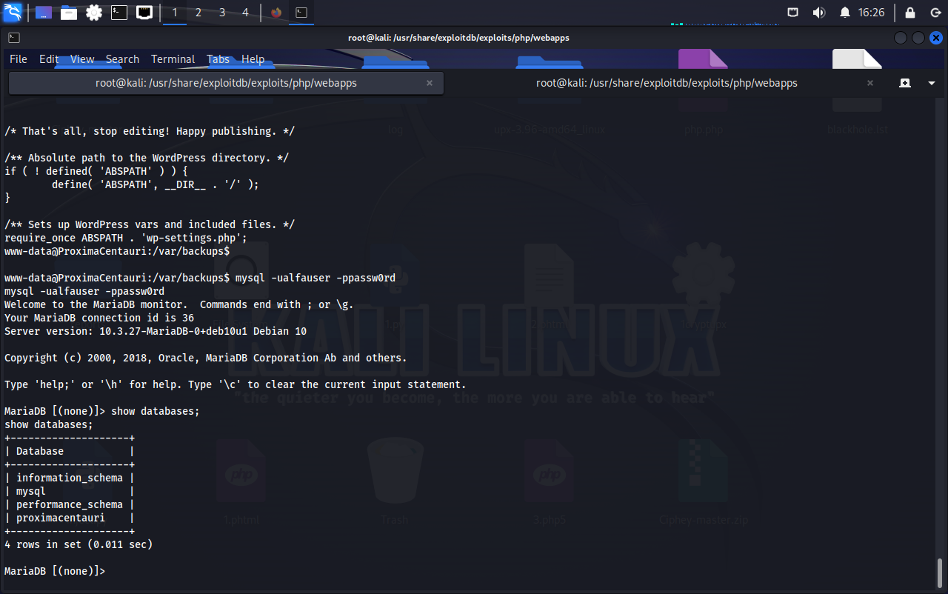948x594 pixels.
Task: Switch to workspace 4
Action: click(x=245, y=13)
